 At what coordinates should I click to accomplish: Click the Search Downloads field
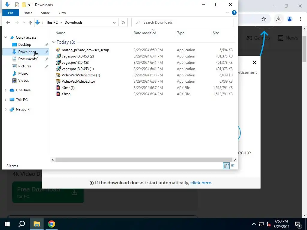(x=183, y=22)
